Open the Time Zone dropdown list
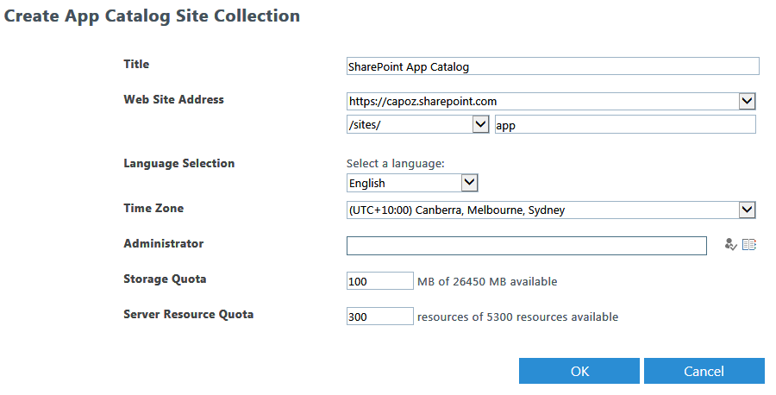Viewport: 776px width, 395px height. click(747, 210)
